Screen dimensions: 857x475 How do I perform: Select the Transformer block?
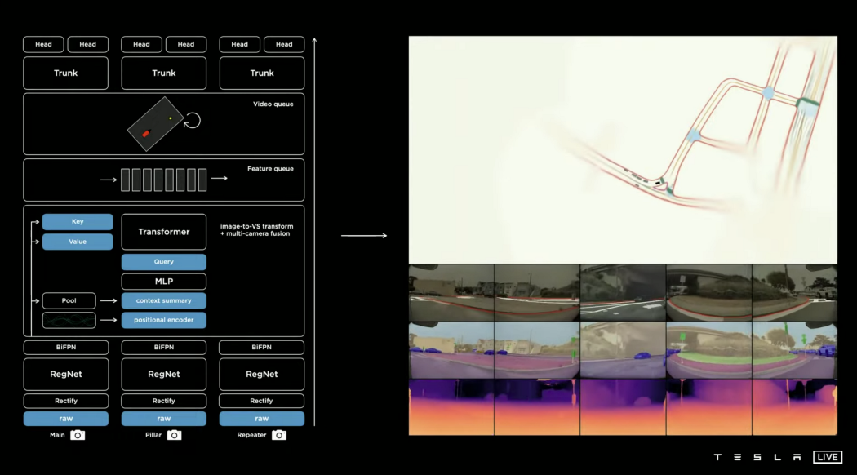[164, 232]
